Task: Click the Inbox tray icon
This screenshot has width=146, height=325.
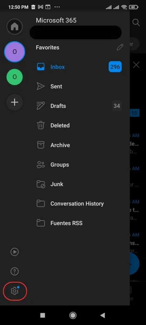Action: click(x=41, y=67)
